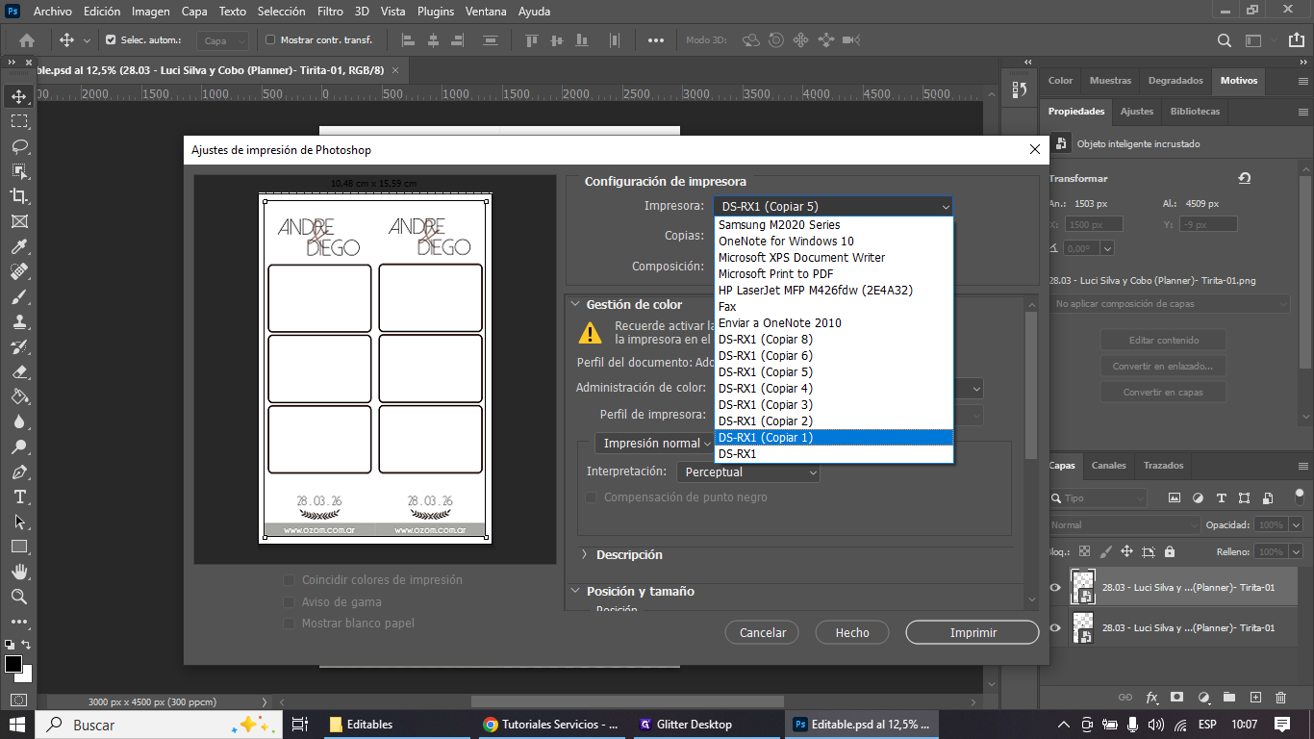Close the Impresora dropdown combo box

[x=833, y=207]
